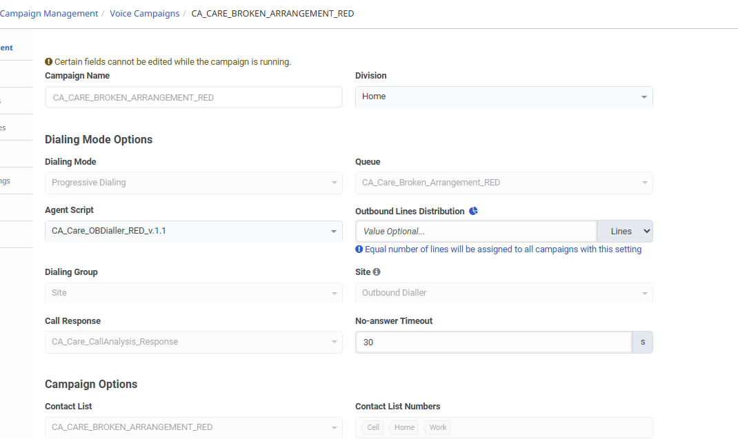
Task: Open the Lines unit selector
Action: pos(625,232)
